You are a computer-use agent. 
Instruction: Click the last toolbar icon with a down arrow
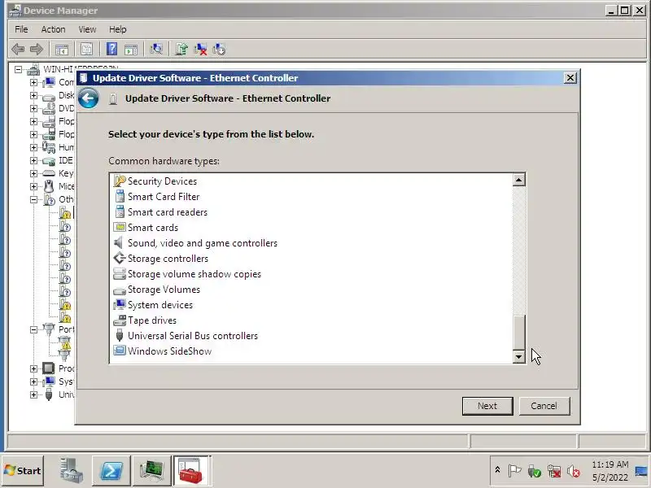pos(219,50)
